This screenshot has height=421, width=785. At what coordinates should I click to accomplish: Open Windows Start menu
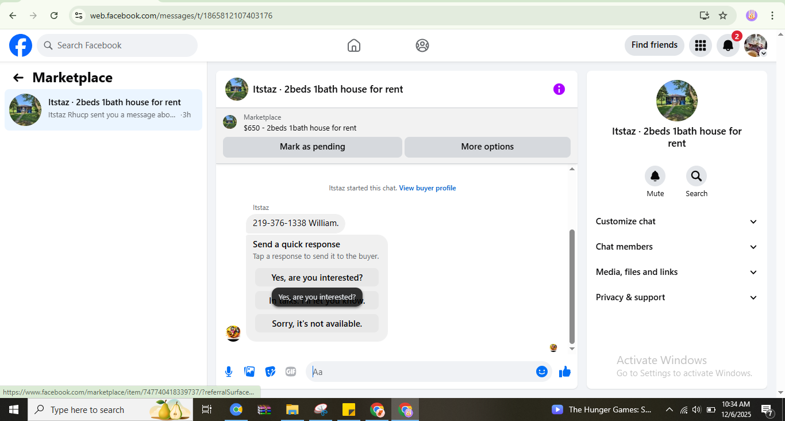coord(14,409)
